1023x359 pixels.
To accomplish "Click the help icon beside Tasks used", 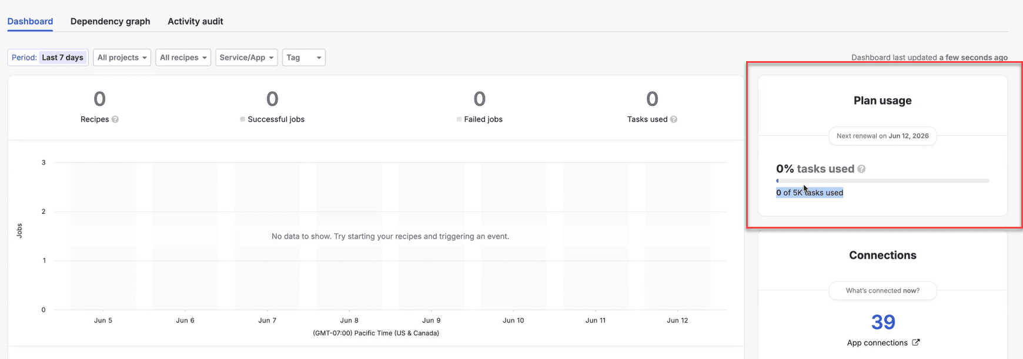I will (674, 119).
